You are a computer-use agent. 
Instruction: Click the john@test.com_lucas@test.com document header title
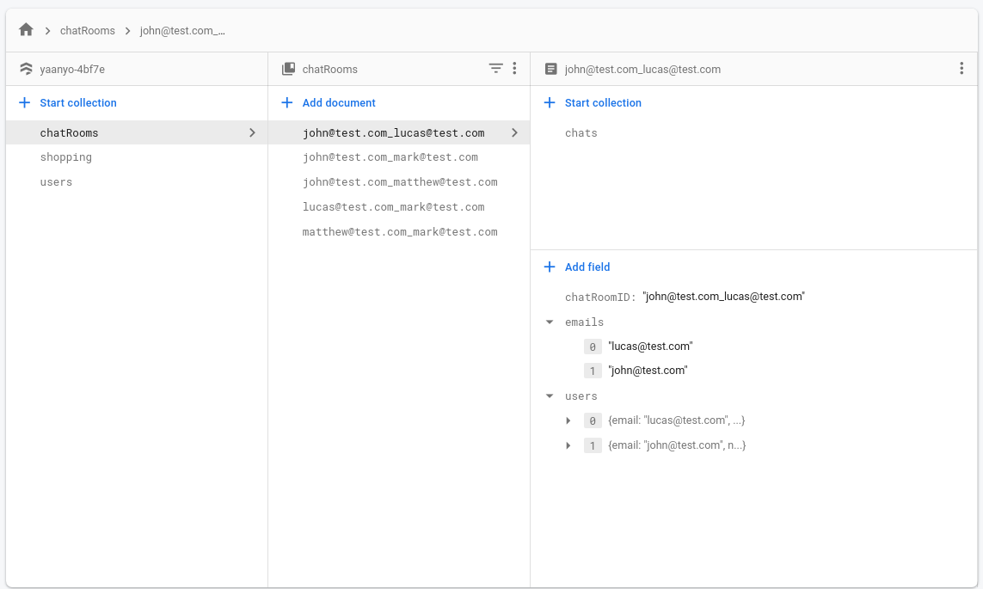tap(642, 69)
